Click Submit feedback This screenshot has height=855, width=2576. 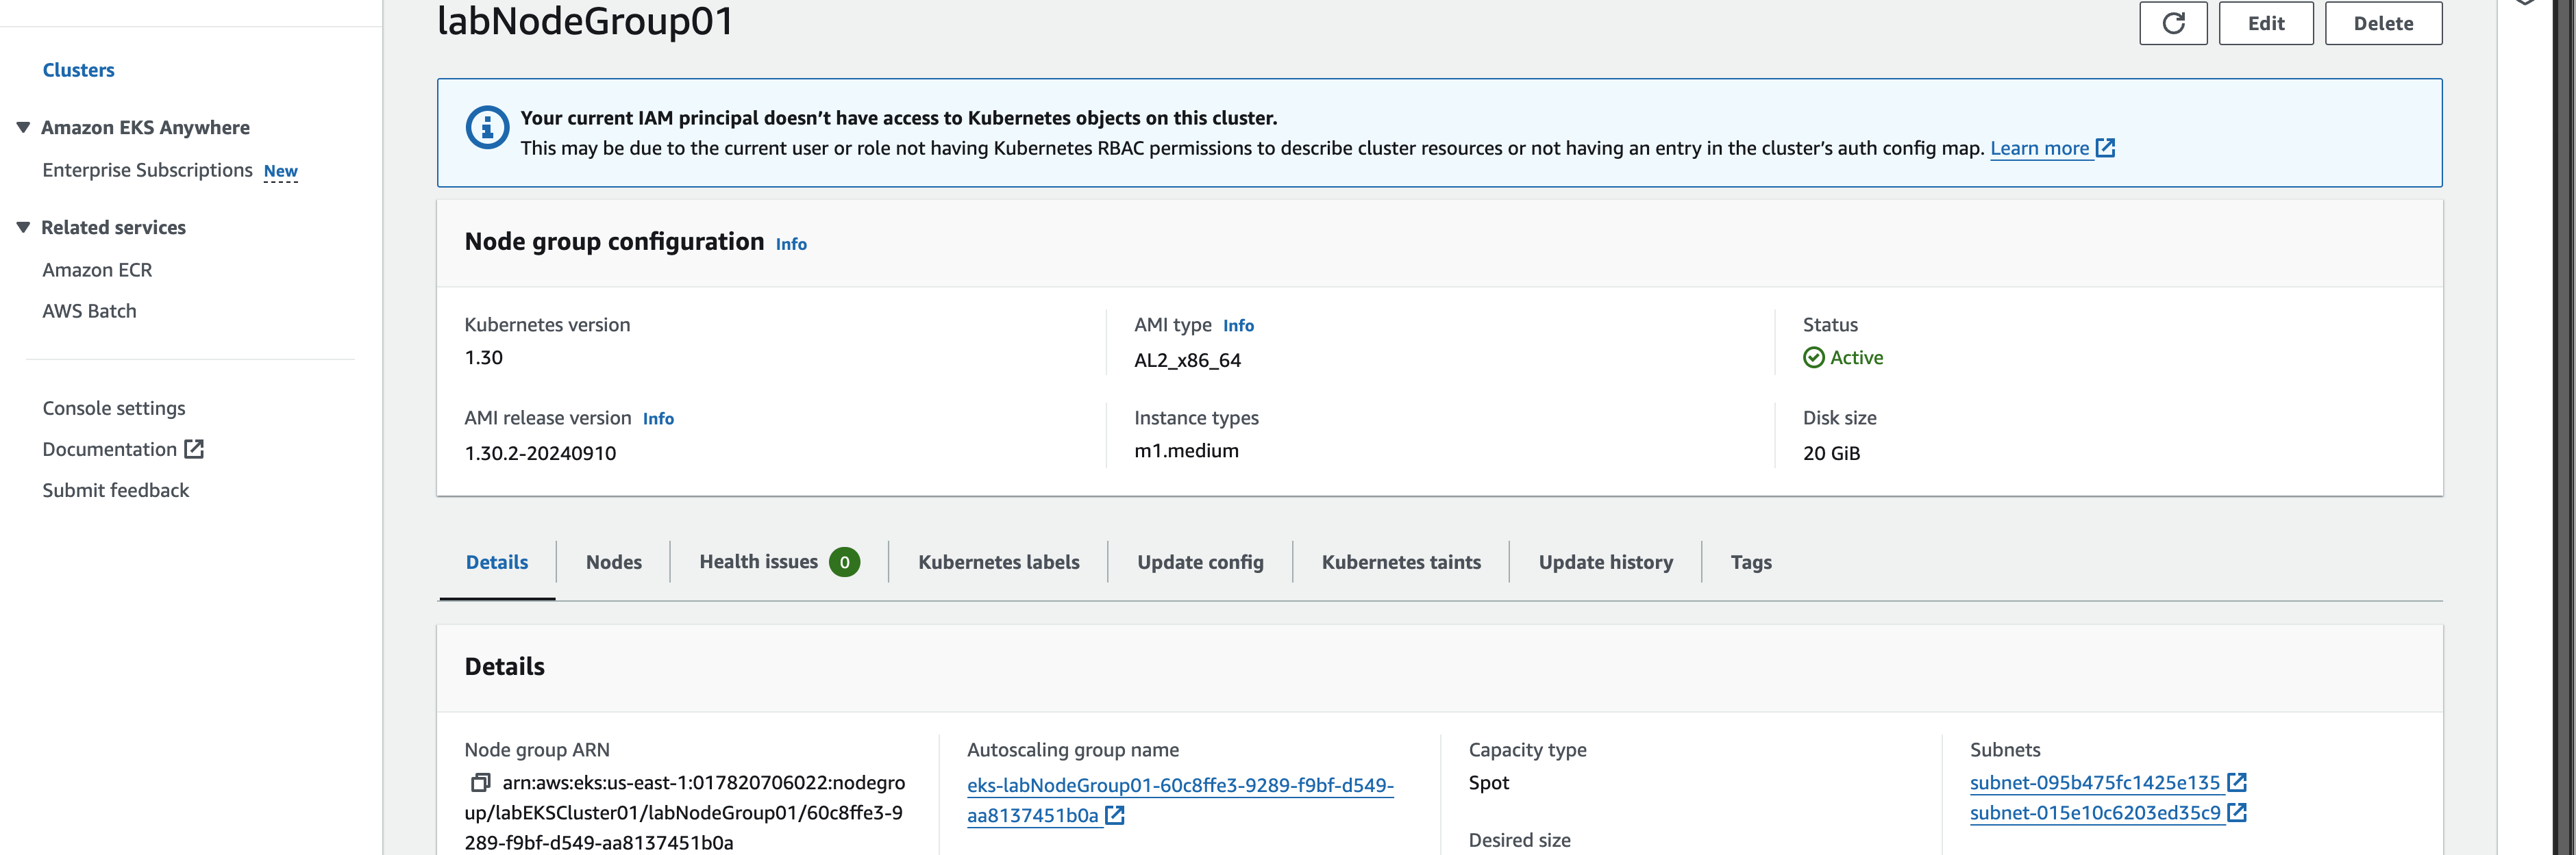115,490
